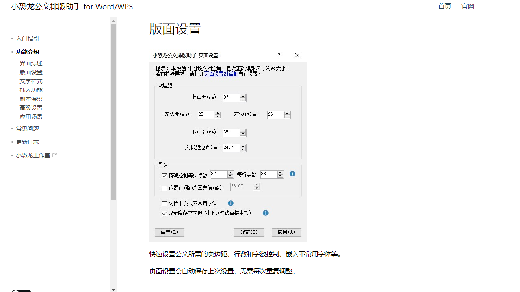Open 首页 in the top navigation
The height and width of the screenshot is (292, 520).
point(444,6)
